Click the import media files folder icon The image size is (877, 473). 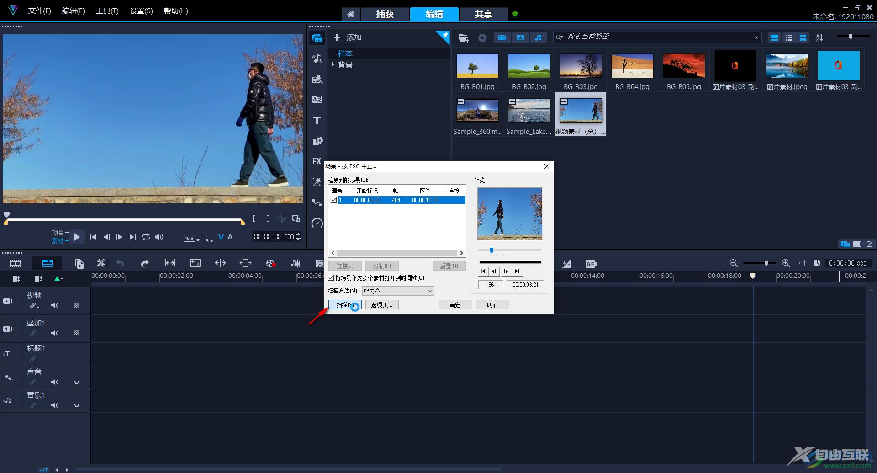[x=464, y=38]
